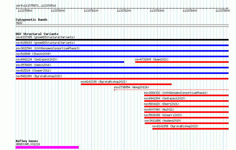Click ruler position 113375900

(x=25, y=11)
